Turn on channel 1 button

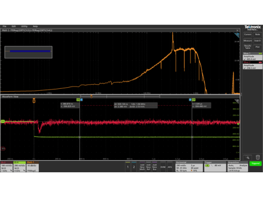point(128,167)
